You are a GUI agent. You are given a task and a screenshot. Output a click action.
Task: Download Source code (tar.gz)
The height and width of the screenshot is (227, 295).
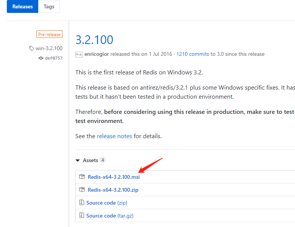point(110,216)
